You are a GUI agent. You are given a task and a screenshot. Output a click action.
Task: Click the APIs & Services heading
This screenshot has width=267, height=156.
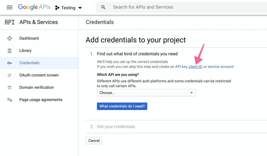coord(39,22)
